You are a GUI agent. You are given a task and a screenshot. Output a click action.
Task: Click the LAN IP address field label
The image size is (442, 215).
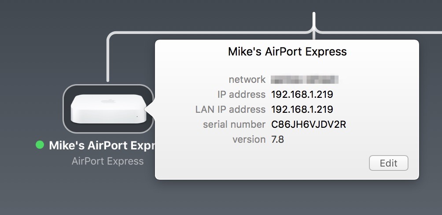pyautogui.click(x=230, y=109)
